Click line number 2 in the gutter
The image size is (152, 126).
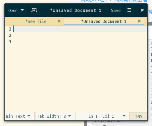pos(10,35)
